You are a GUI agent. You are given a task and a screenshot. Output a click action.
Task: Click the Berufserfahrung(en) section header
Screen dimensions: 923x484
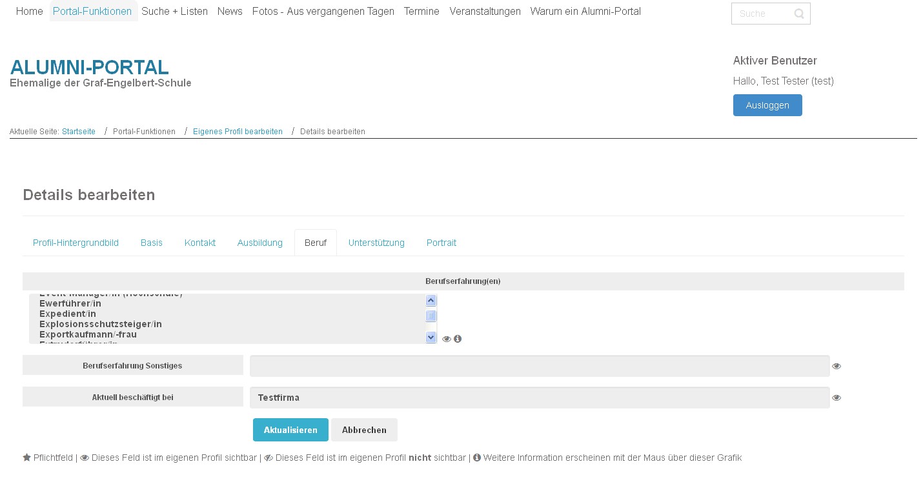463,281
